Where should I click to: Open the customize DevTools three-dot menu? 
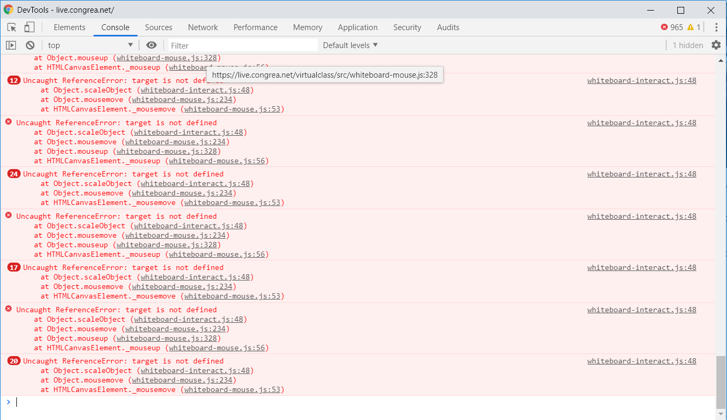click(x=717, y=27)
